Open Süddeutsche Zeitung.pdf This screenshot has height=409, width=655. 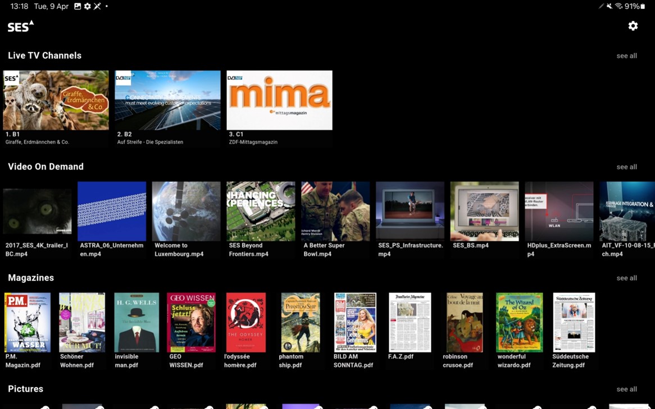click(x=574, y=322)
